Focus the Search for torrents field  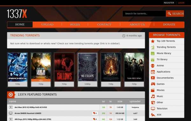pos(144,13)
